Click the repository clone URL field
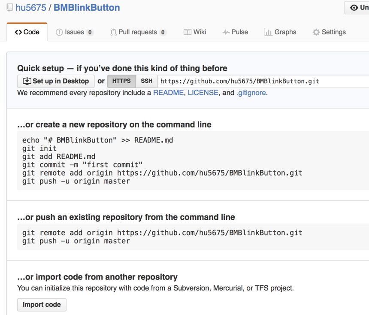Viewport: 369px width, 315px height. (263, 81)
